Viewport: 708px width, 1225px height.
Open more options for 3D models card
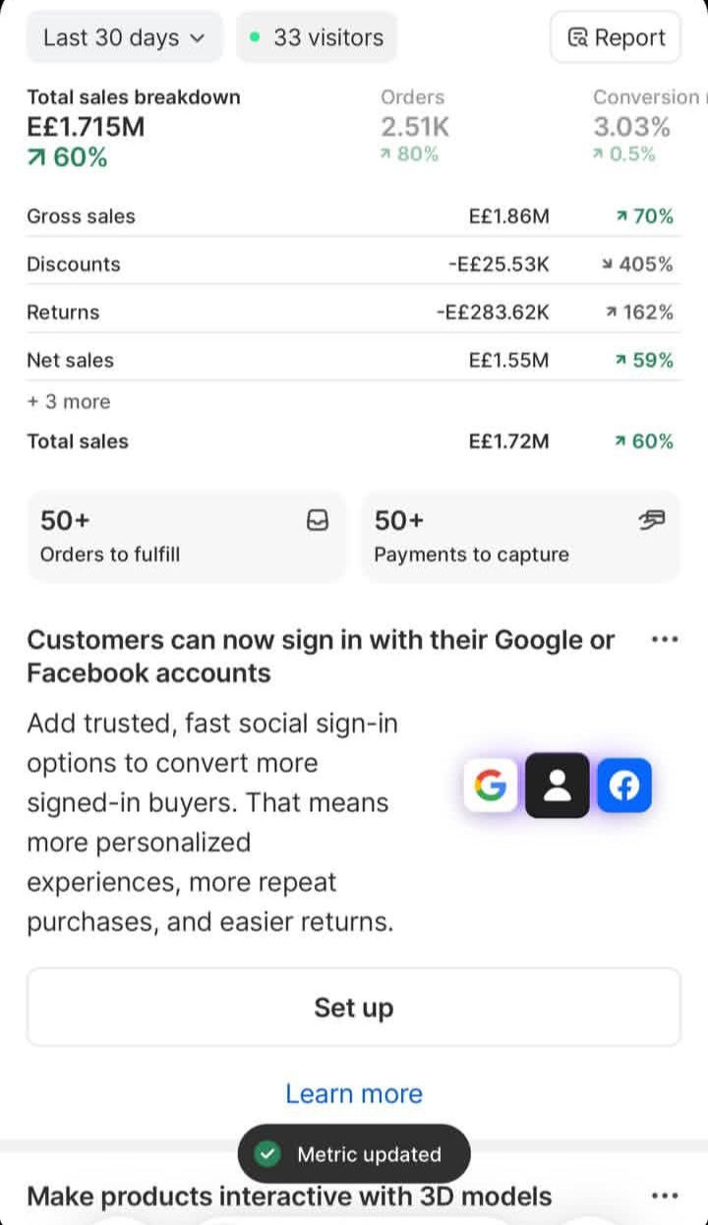tap(665, 1196)
